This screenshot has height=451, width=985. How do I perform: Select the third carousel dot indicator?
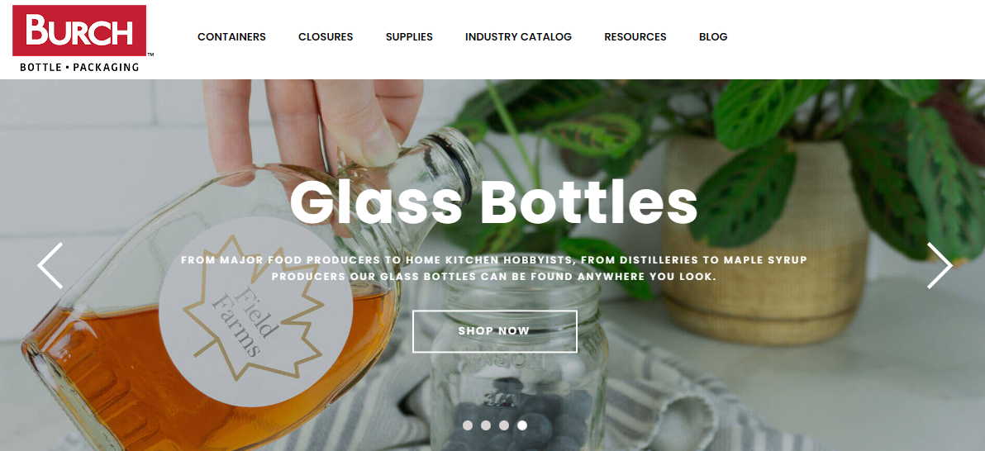point(504,425)
